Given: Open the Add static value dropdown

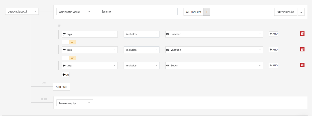Looking at the screenshot, I should [x=74, y=12].
